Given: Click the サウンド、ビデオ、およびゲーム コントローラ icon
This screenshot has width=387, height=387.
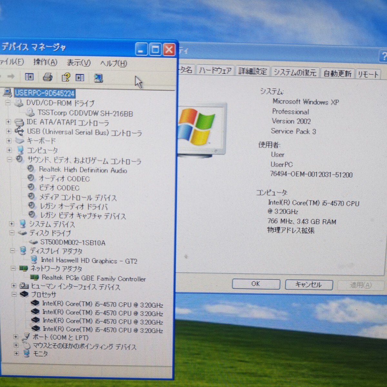Looking at the screenshot, I should pos(20,159).
